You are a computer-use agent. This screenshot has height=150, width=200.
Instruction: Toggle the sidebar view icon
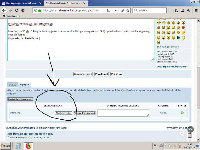(x=182, y=10)
